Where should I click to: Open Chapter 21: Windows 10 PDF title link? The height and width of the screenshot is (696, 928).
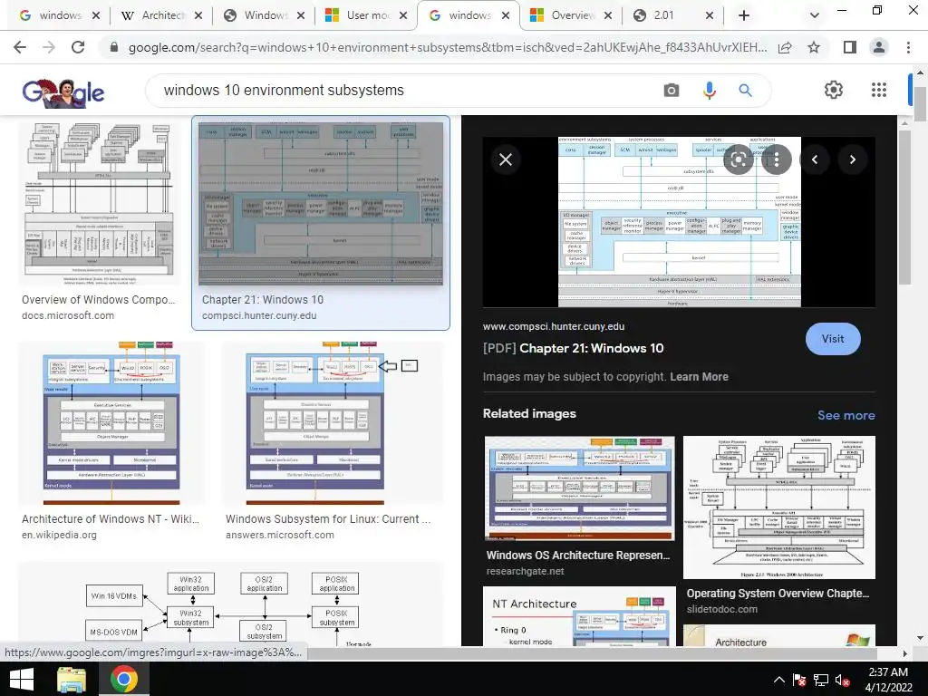[x=573, y=348]
